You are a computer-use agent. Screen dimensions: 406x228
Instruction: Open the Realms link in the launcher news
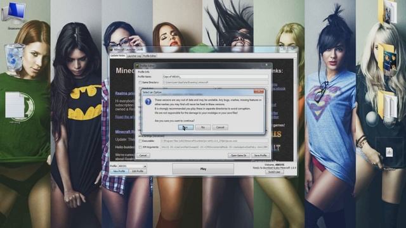[125, 93]
